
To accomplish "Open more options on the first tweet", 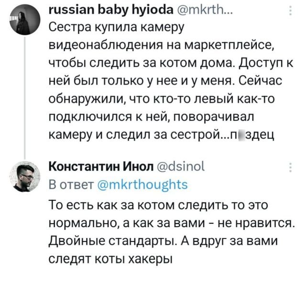I will [x=292, y=11].
